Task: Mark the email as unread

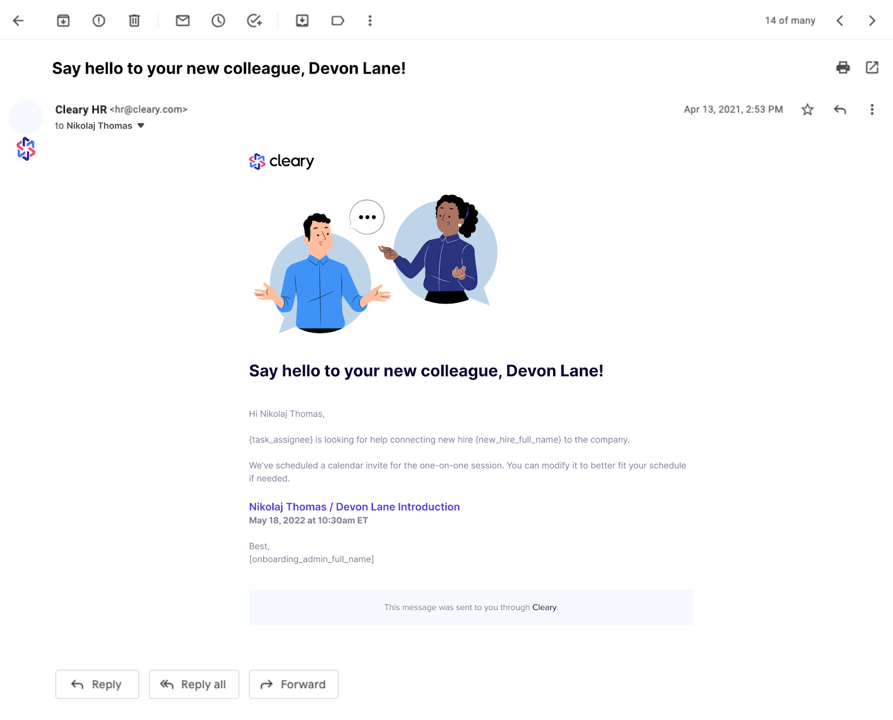Action: 183,21
